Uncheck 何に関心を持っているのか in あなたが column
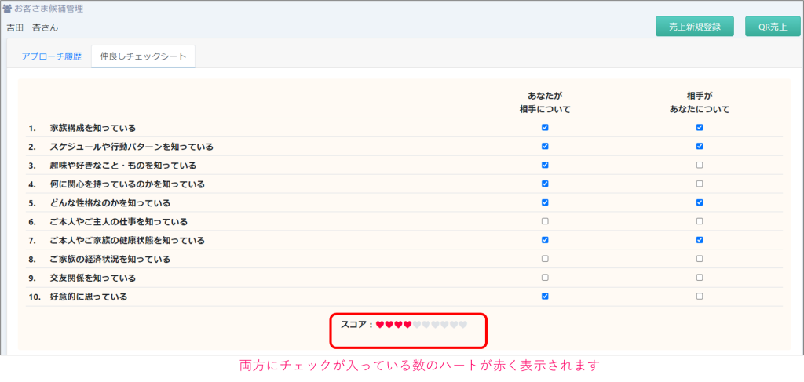 (545, 184)
